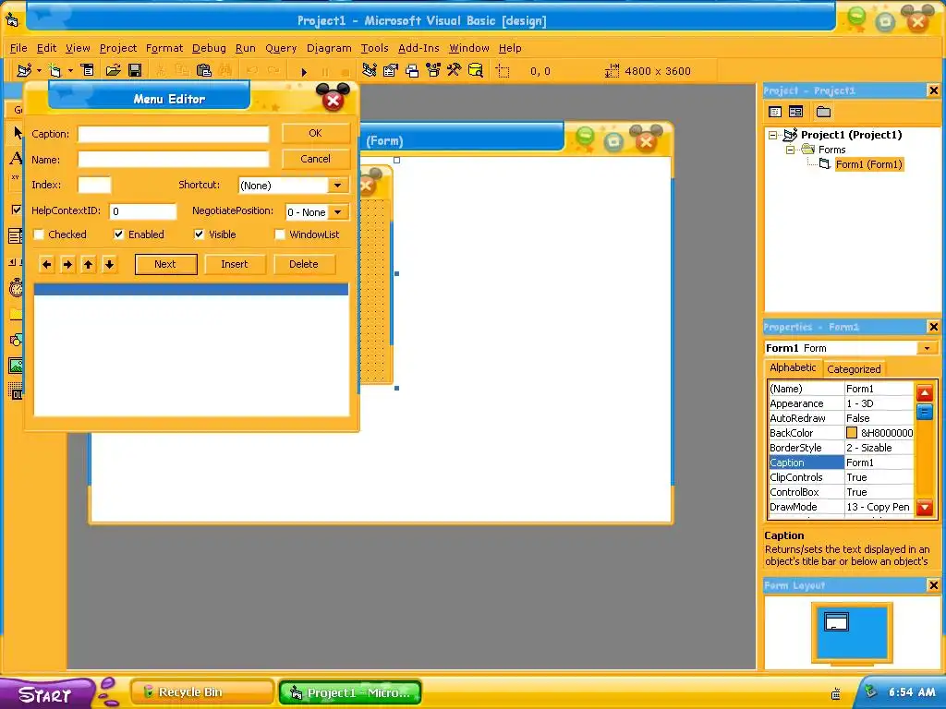Open the Add Form dropdown arrow
This screenshot has height=709, width=946.
tap(70, 70)
